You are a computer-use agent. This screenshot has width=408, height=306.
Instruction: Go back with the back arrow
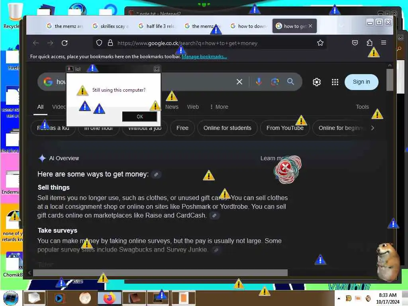pyautogui.click(x=36, y=43)
